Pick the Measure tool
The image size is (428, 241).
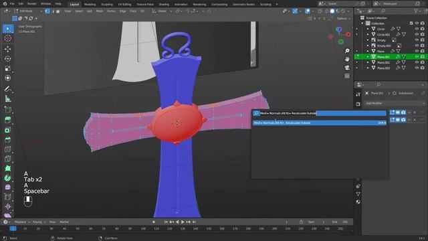pyautogui.click(x=8, y=98)
